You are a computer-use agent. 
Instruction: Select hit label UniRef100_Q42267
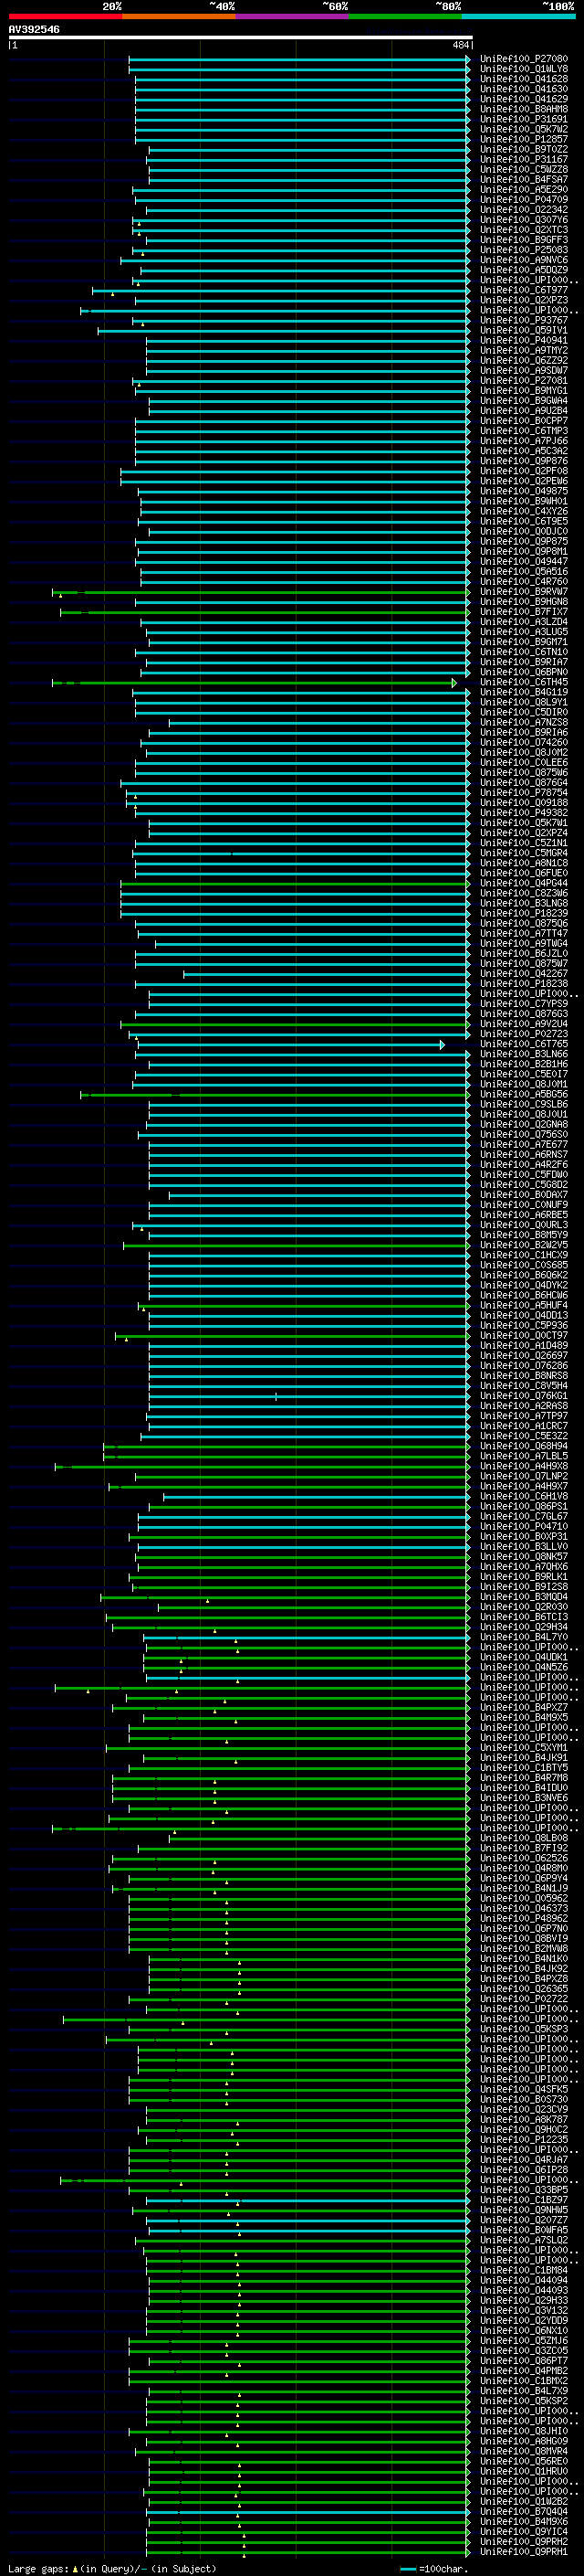point(523,973)
